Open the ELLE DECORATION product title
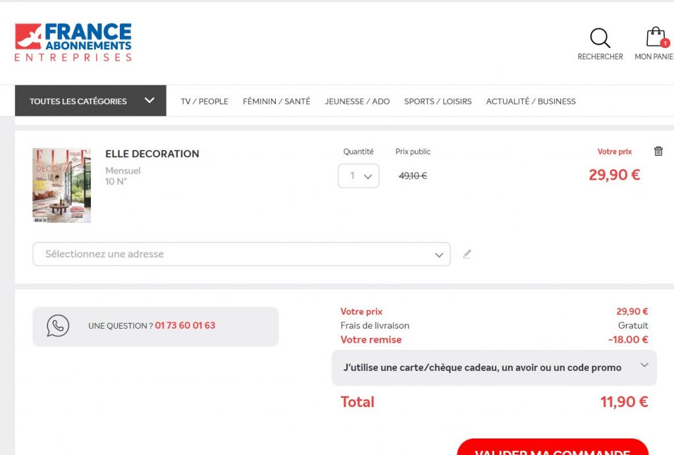Image resolution: width=674 pixels, height=455 pixels. (152, 154)
